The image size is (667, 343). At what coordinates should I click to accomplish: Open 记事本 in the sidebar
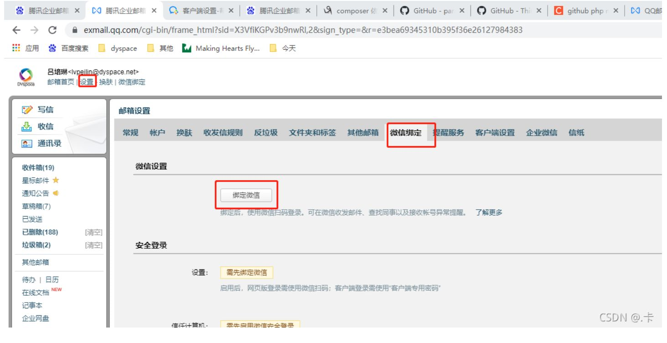click(x=32, y=306)
